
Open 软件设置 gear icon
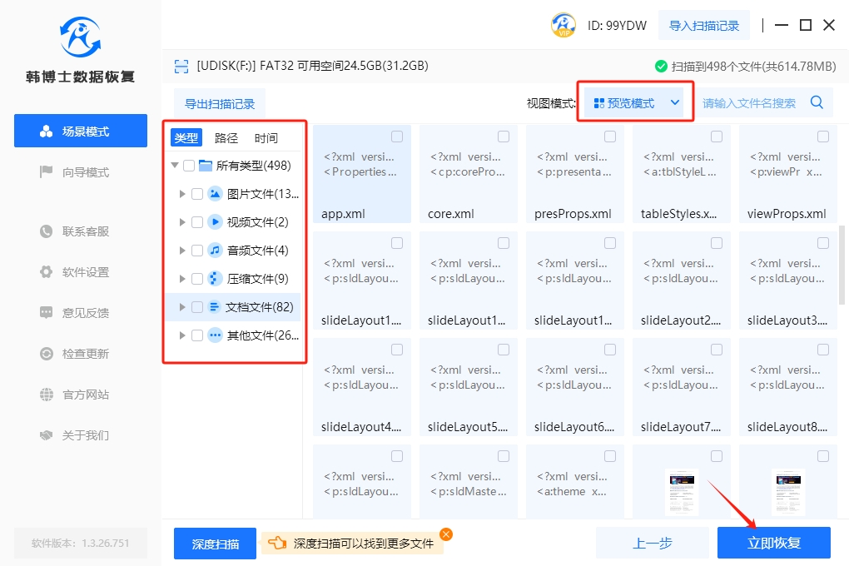[47, 272]
